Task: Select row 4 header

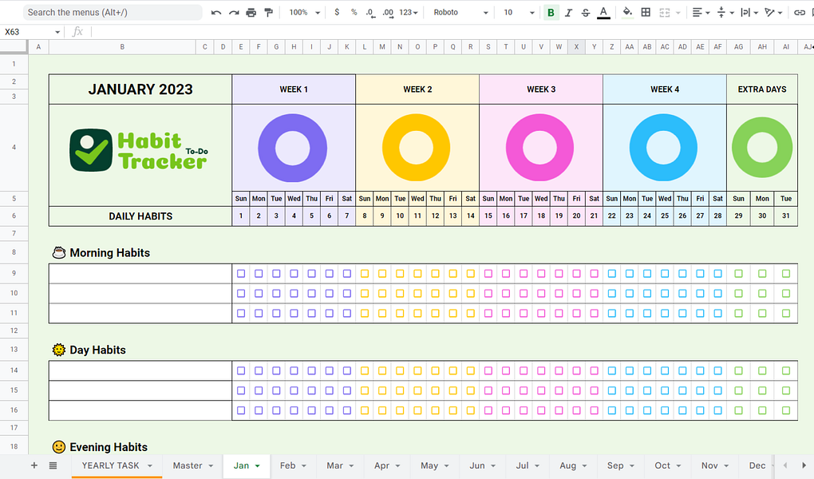Action: click(14, 148)
